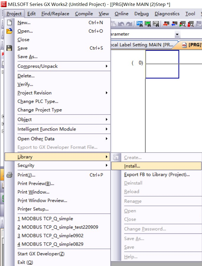Click the step number '( 0)' in ladder editor
Viewport: 202px width, 266px height.
click(x=137, y=63)
